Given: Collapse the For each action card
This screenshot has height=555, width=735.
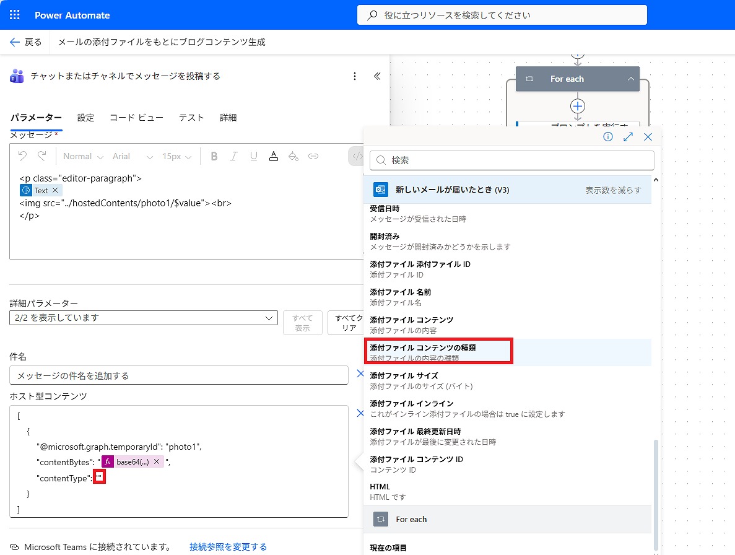Looking at the screenshot, I should point(630,79).
